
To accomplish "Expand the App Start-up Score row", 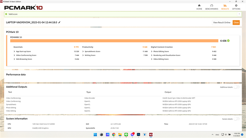I will click(14, 51).
